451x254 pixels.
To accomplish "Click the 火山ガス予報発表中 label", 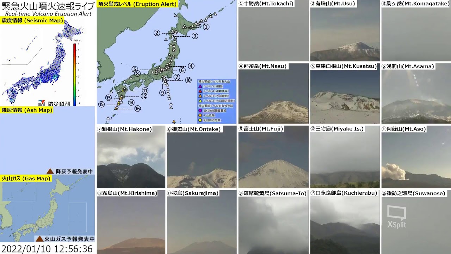I will tap(69, 239).
